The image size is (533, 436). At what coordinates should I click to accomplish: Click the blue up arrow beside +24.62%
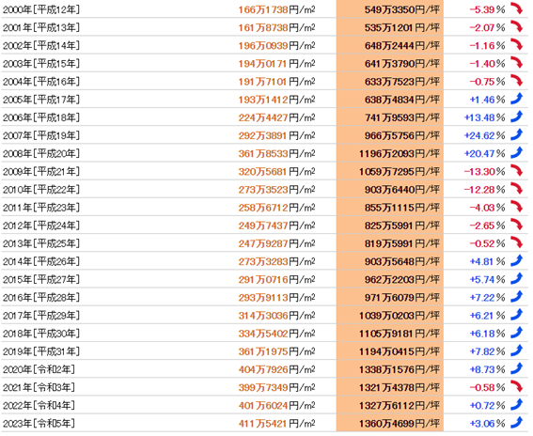pos(516,134)
